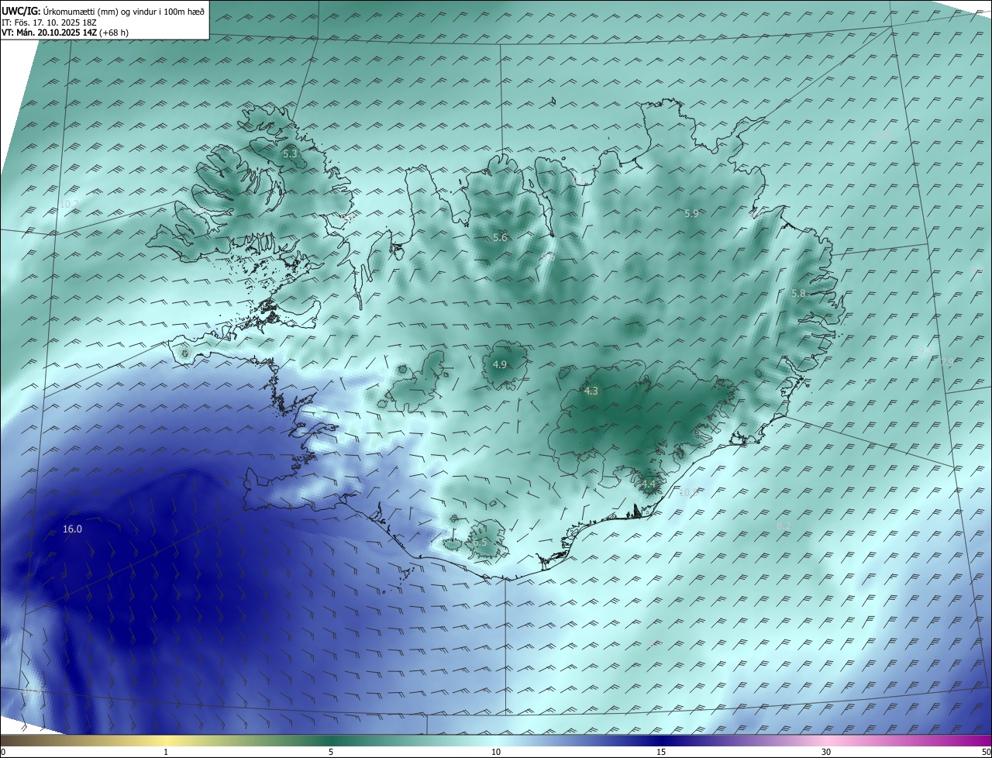The height and width of the screenshot is (758, 992).
Task: Click the 16.0 value over the southwest sea
Action: [72, 529]
